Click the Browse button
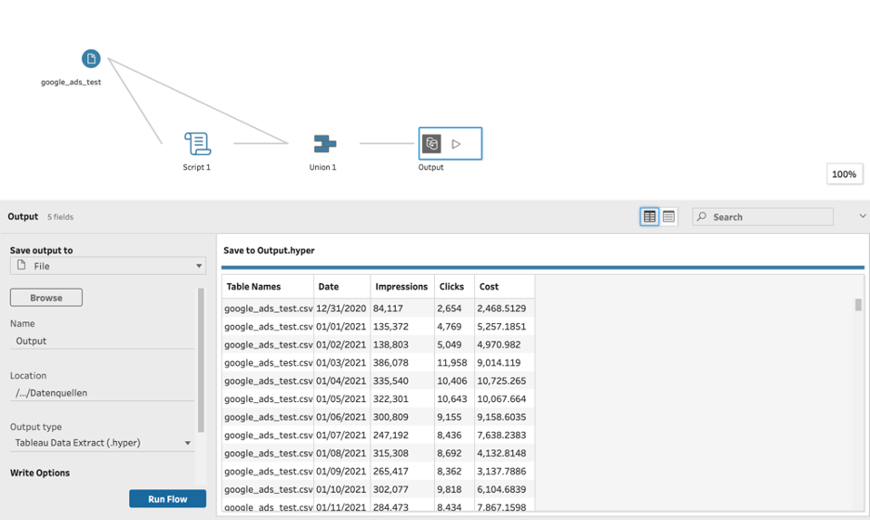Image resolution: width=870 pixels, height=520 pixels. pyautogui.click(x=46, y=298)
